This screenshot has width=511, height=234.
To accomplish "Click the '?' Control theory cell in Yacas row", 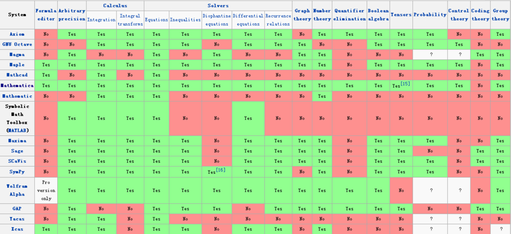I will click(x=459, y=219).
